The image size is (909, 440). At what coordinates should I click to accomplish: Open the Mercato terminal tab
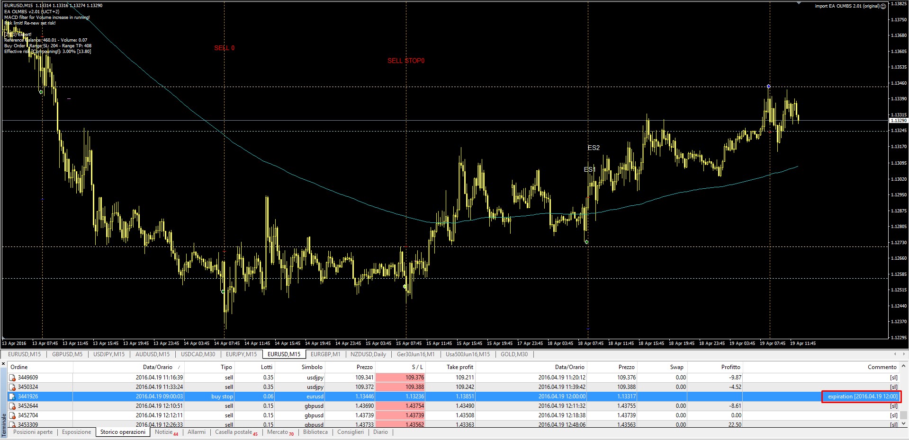(x=280, y=432)
